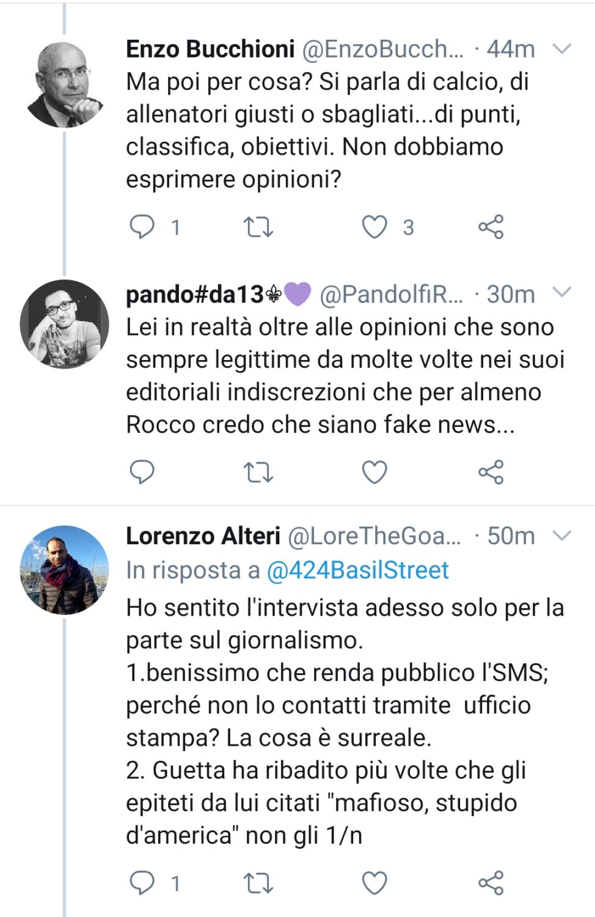Share pando#da13's tweet
This screenshot has height=917, width=595.
[491, 471]
